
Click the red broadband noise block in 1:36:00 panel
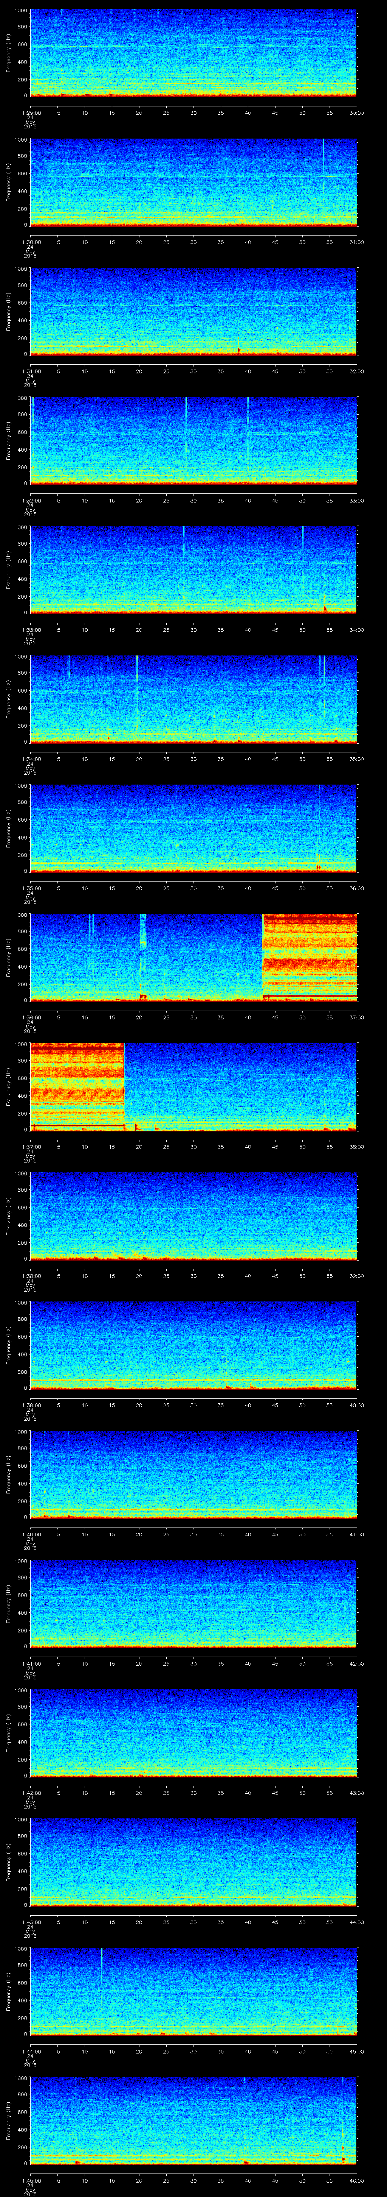point(310,957)
